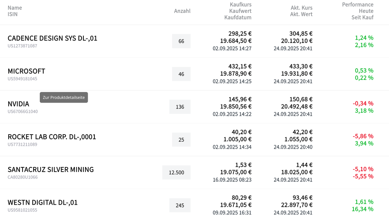The height and width of the screenshot is (220, 389).
Task: Open ROCKET LAB CORP. DL-,0001 link
Action: [51, 137]
